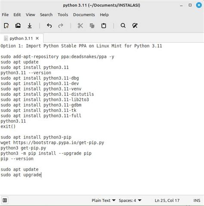Open Plain Text language dropdown
The width and height of the screenshot is (204, 206).
pyautogui.click(x=104, y=200)
